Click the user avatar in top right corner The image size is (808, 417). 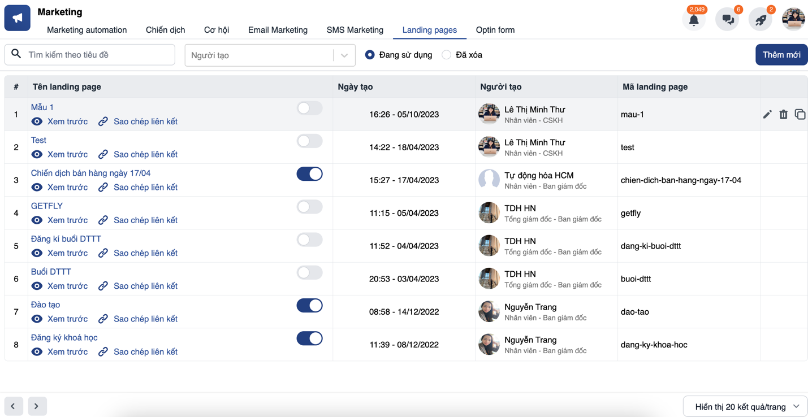(793, 19)
